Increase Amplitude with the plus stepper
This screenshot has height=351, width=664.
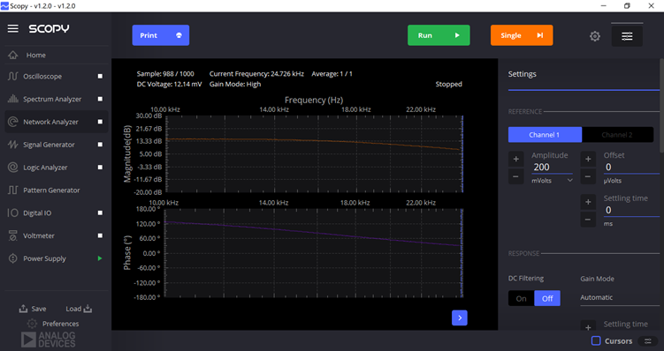(x=515, y=160)
